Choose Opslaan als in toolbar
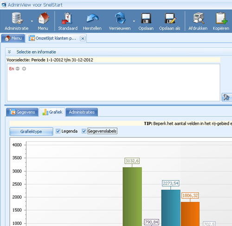The width and height of the screenshot is (232, 226). pyautogui.click(x=170, y=22)
